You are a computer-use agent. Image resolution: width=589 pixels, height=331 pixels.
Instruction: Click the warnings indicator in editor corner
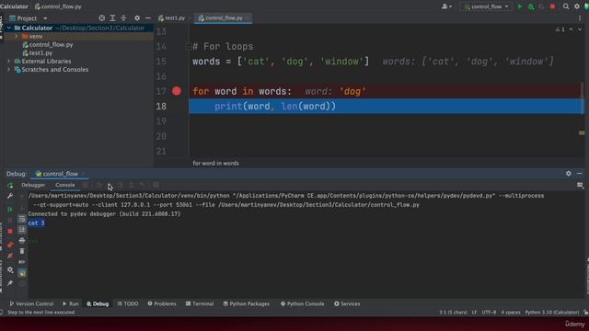pyautogui.click(x=560, y=29)
